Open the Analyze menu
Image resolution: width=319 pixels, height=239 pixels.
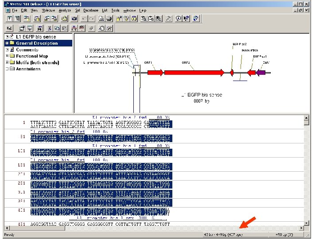(x=65, y=10)
